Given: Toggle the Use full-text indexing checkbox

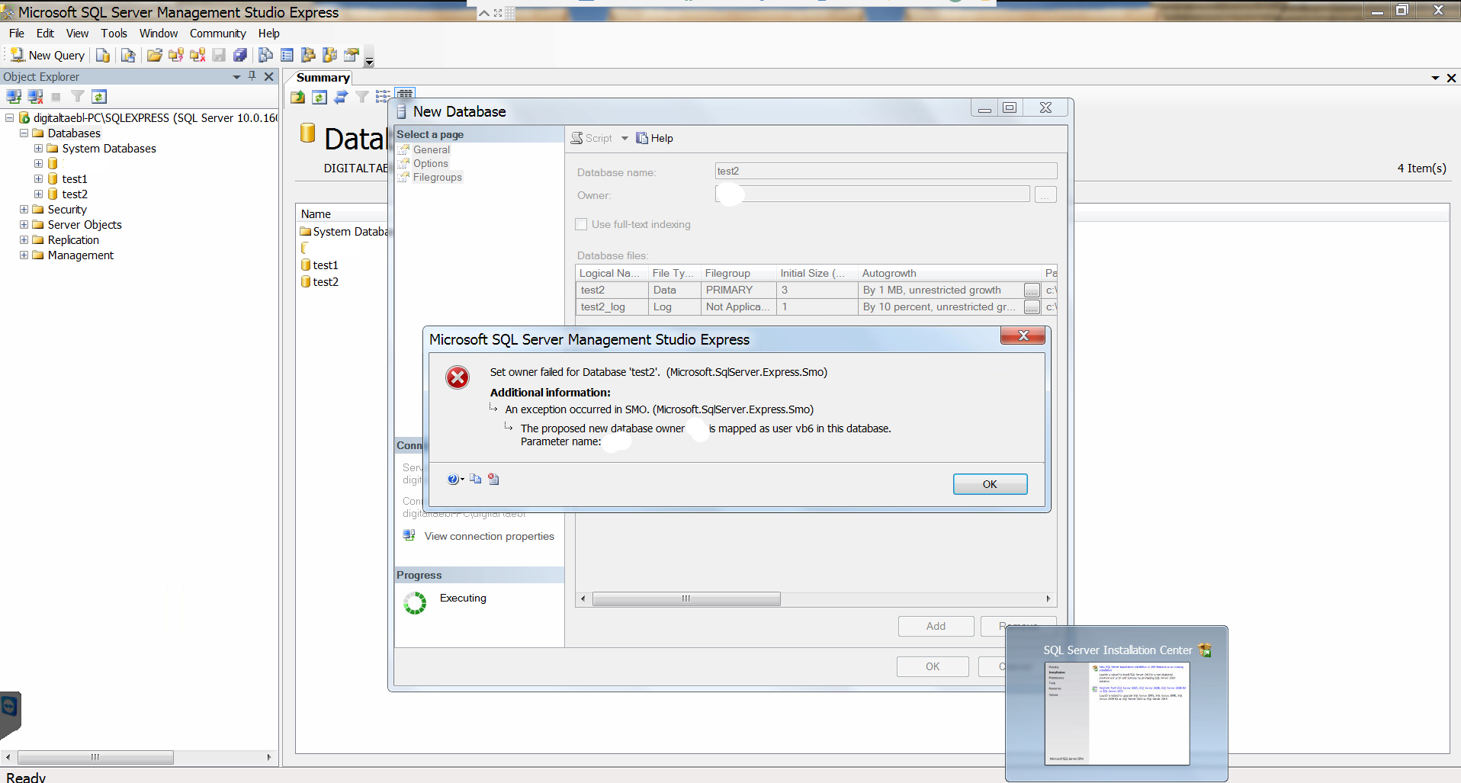Looking at the screenshot, I should click(581, 224).
